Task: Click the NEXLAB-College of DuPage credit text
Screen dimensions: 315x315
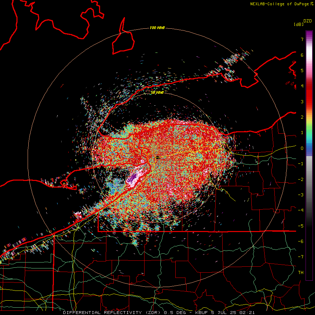Action: pos(281,4)
